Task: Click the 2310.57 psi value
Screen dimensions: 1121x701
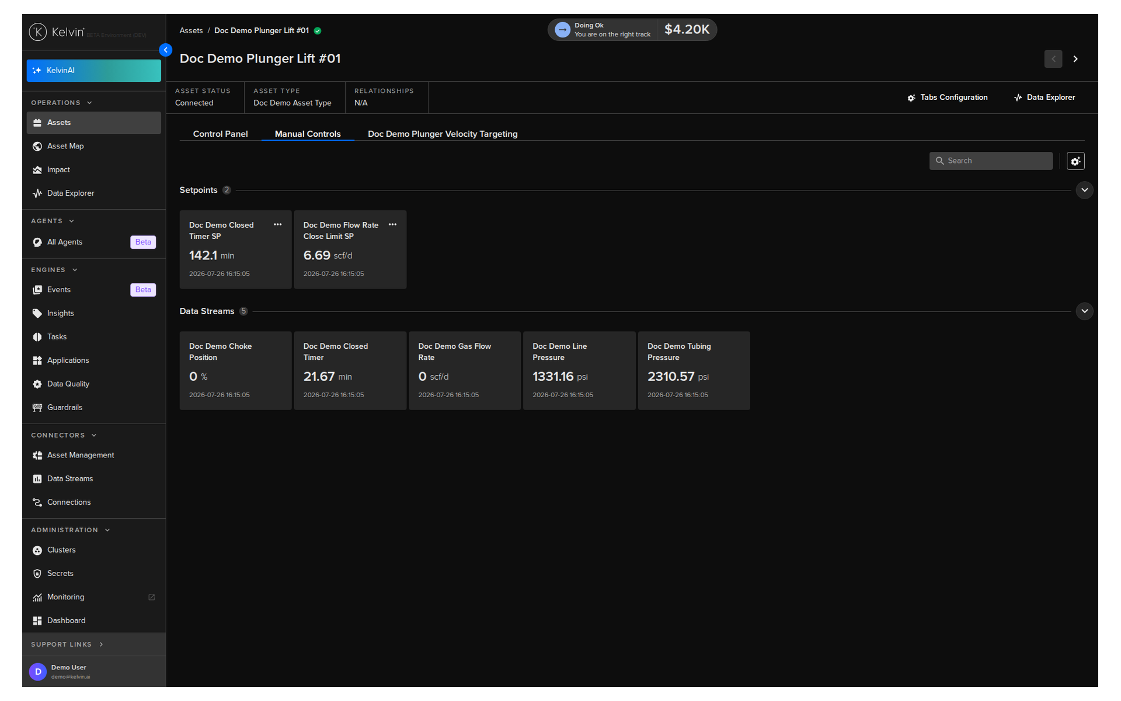Action: (x=678, y=377)
